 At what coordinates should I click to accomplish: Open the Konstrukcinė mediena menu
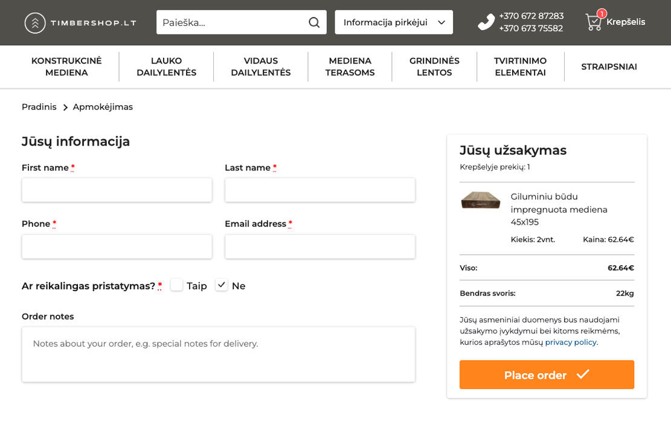pyautogui.click(x=66, y=66)
